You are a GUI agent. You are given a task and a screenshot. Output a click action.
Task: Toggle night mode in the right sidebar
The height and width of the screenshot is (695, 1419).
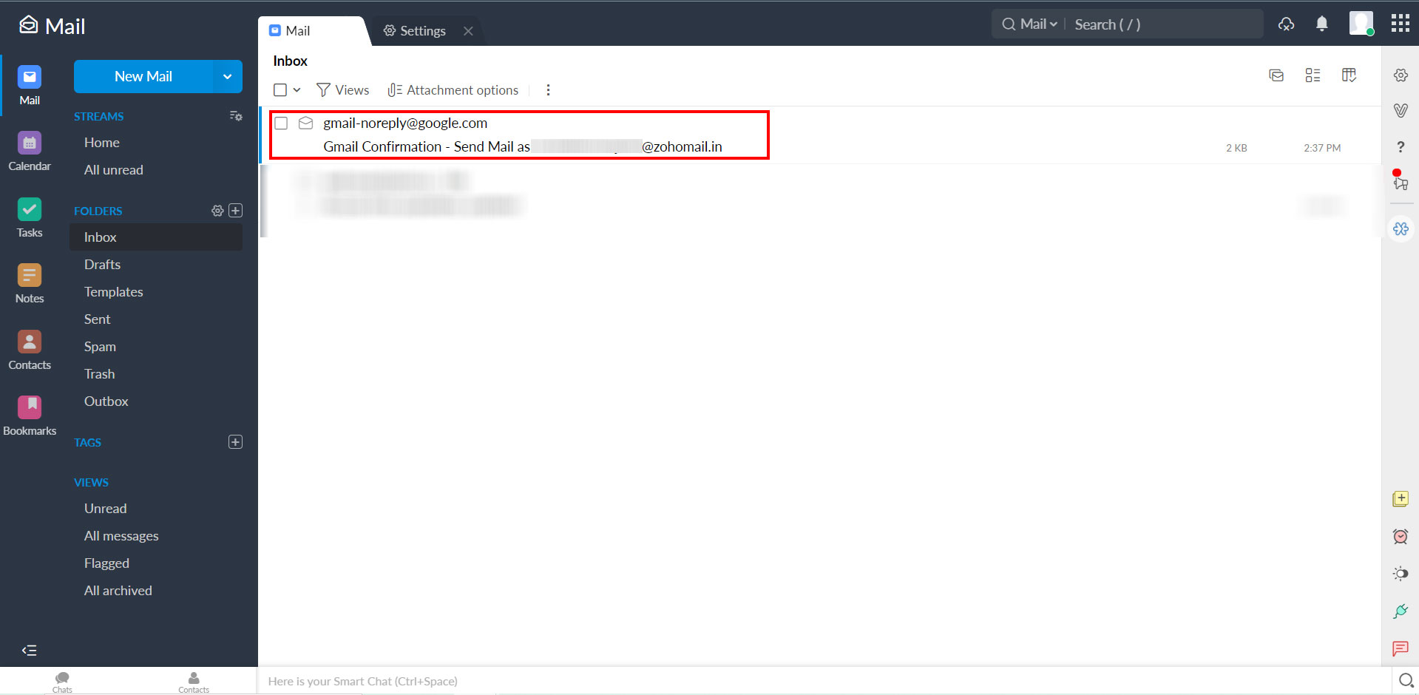pyautogui.click(x=1400, y=573)
